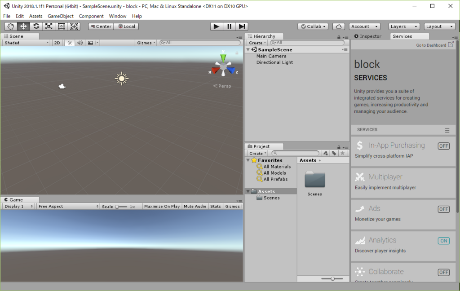This screenshot has width=460, height=291.
Task: Click the red X axis cone on gizmo
Action: [216, 71]
